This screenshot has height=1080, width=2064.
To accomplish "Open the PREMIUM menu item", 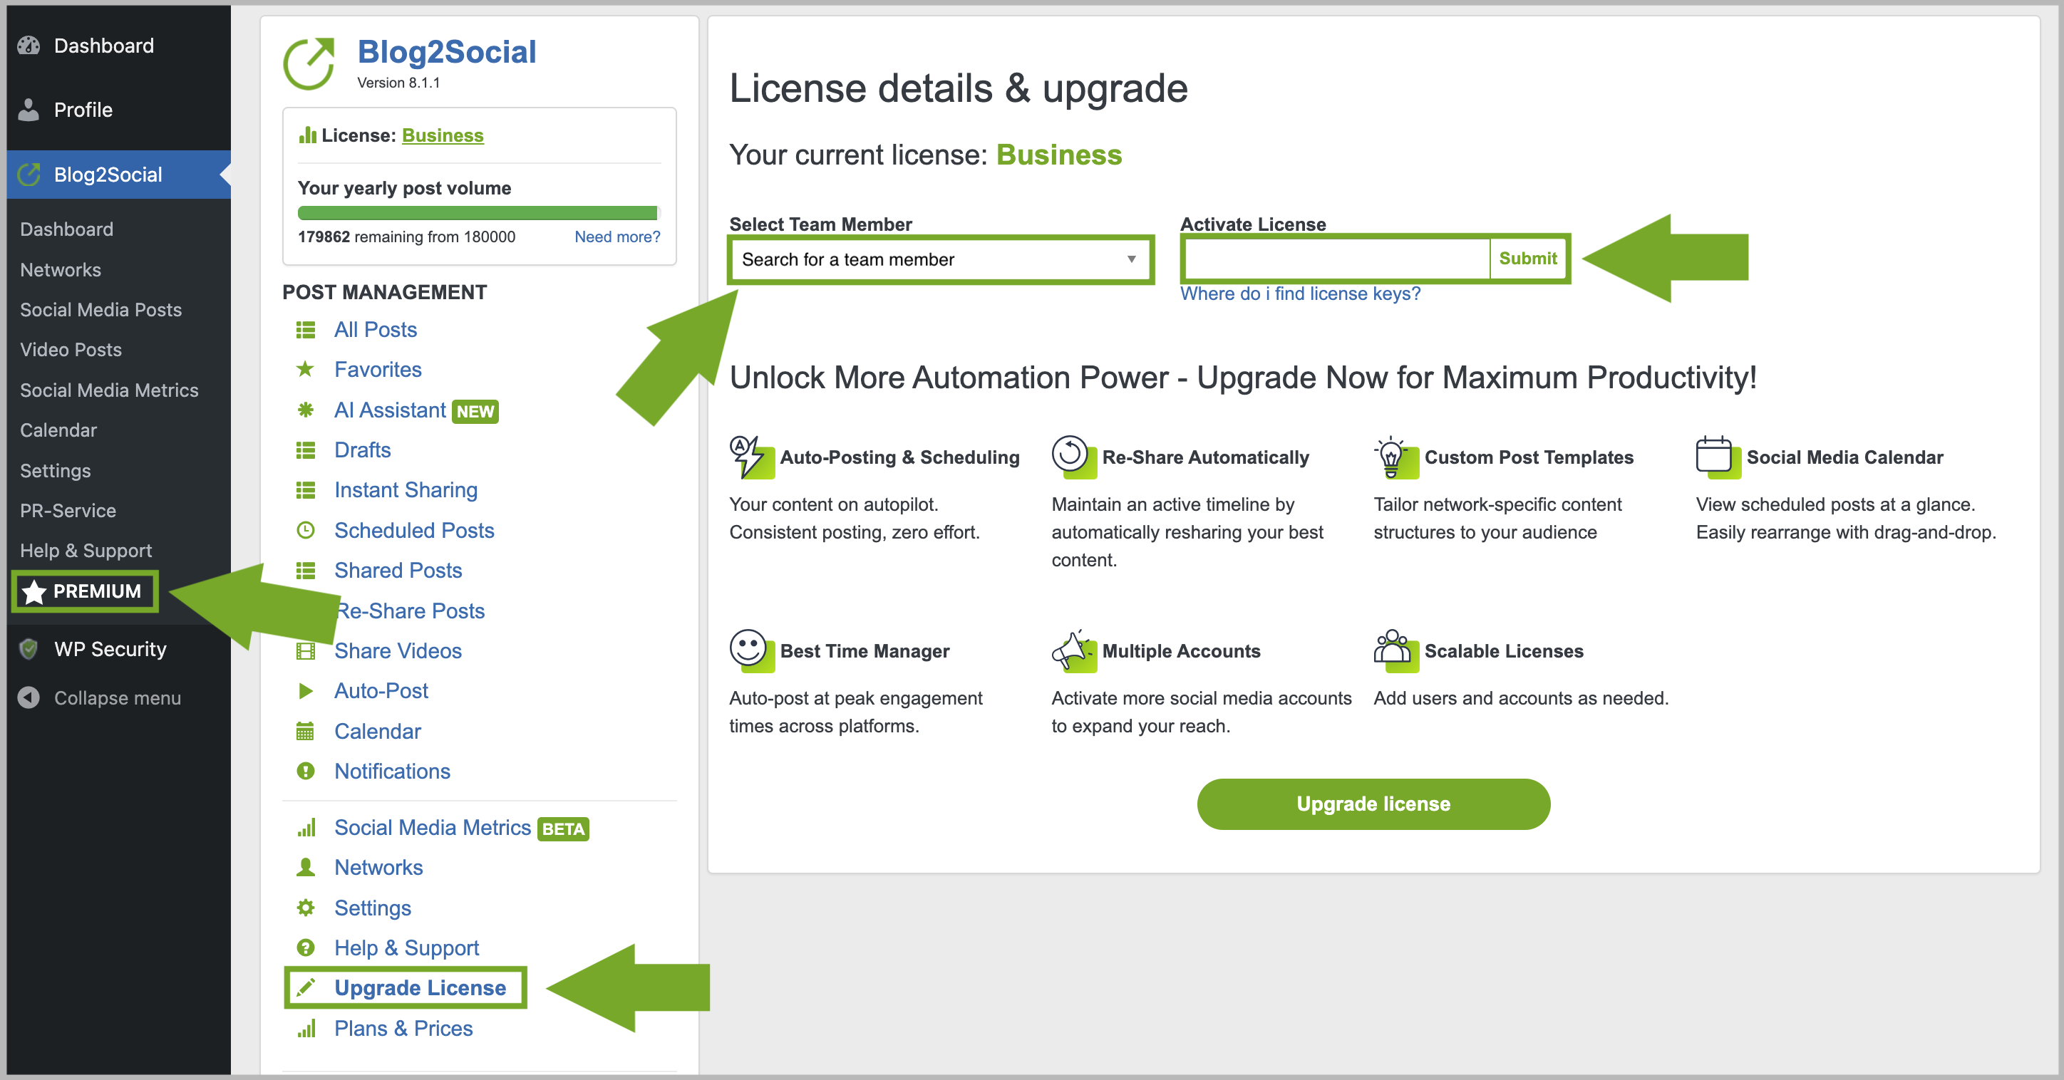I will (x=85, y=591).
